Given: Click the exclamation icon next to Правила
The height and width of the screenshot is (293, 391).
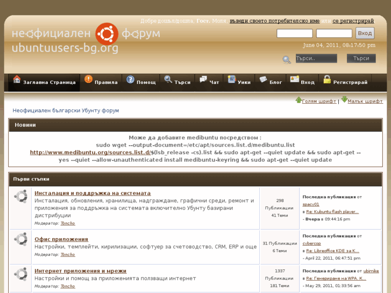Looking at the screenshot, I should 88,79.
